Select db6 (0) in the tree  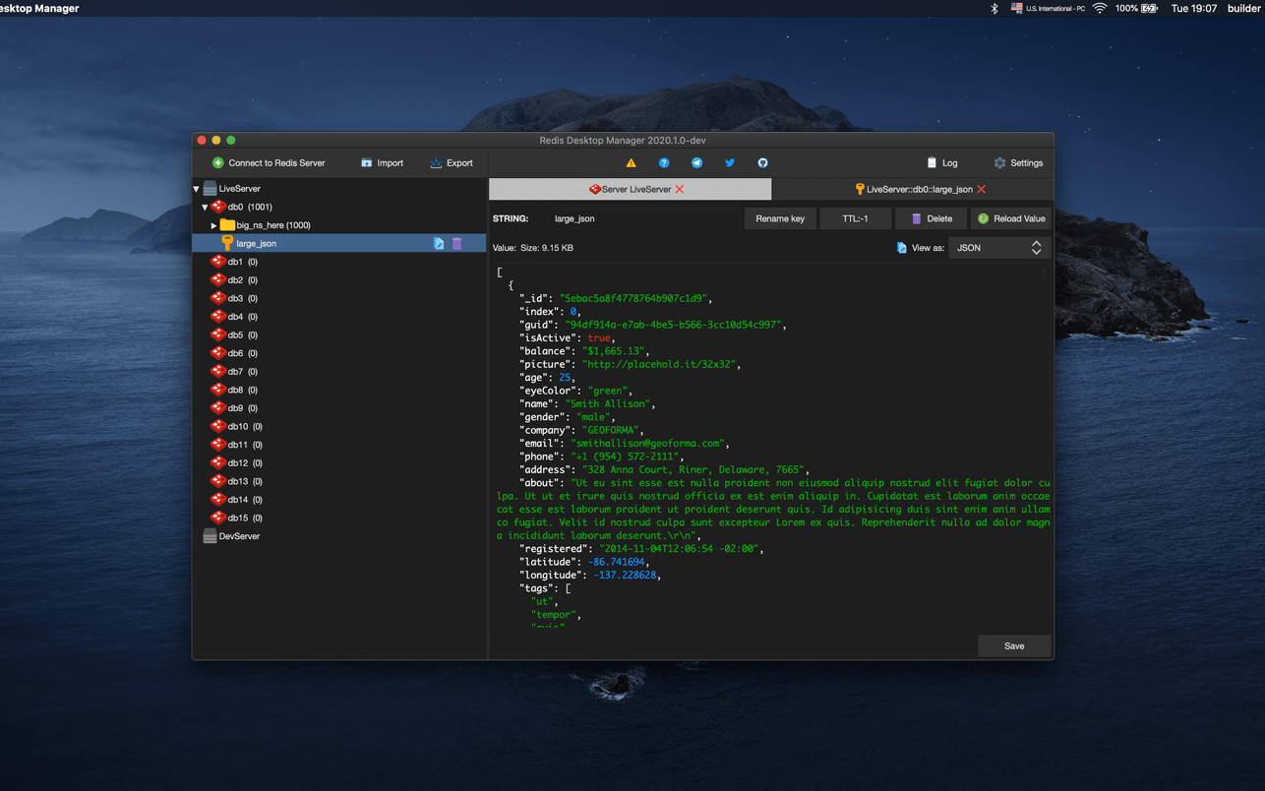pos(242,353)
